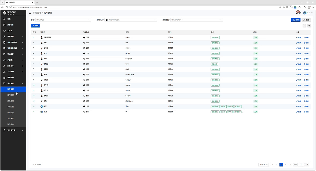Viewport: 316px width, 171px height.
Task: Expand 客户管理 in the sidebar
Action: pos(13,37)
